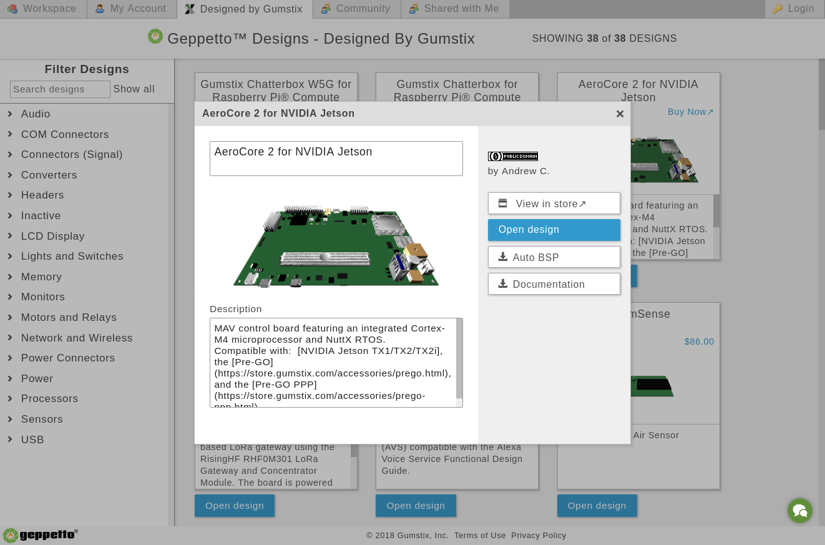
Task: Download the Documentation
Action: tap(554, 284)
